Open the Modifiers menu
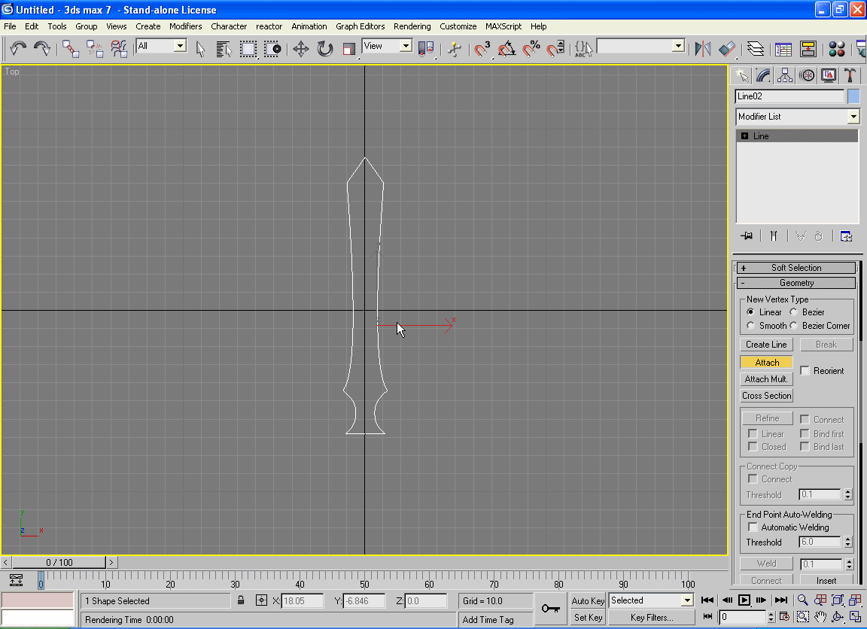867x629 pixels. (185, 26)
